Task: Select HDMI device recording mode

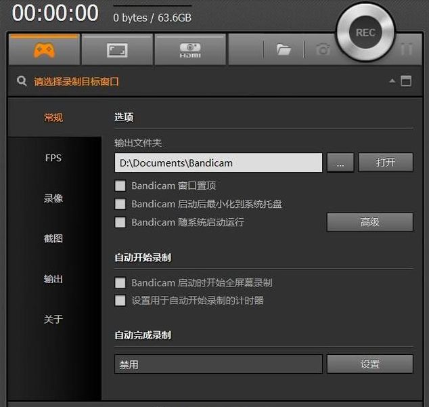Action: 189,50
